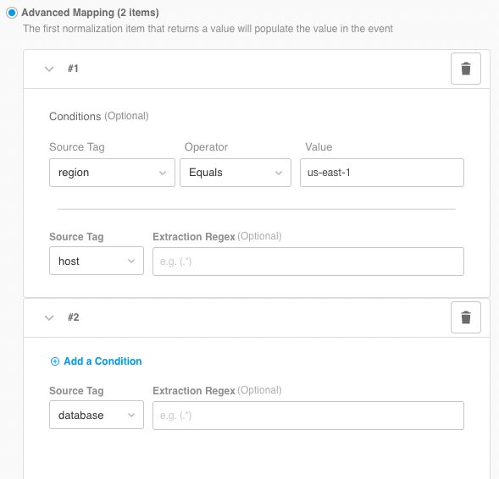This screenshot has height=479, width=499.
Task: Click the arrow on the Equals dropdown
Action: click(279, 173)
